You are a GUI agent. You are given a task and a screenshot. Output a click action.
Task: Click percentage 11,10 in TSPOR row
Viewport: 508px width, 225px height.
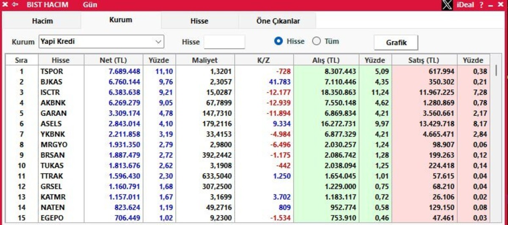click(165, 71)
